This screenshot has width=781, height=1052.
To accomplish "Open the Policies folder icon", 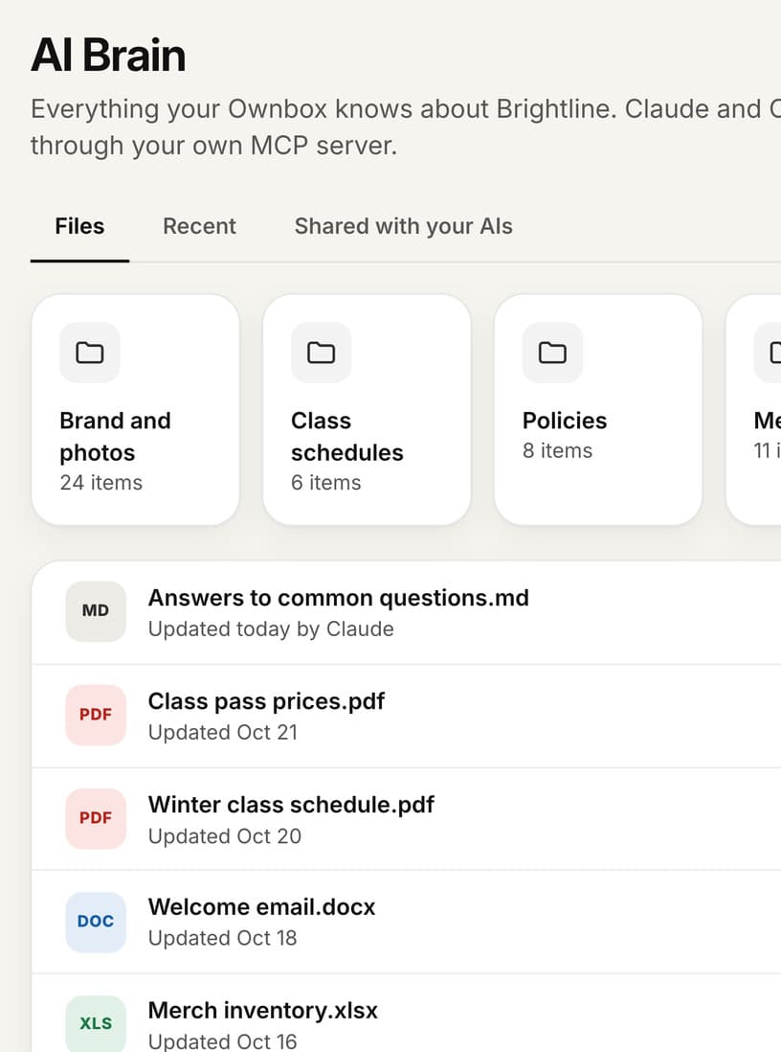I will 552,353.
